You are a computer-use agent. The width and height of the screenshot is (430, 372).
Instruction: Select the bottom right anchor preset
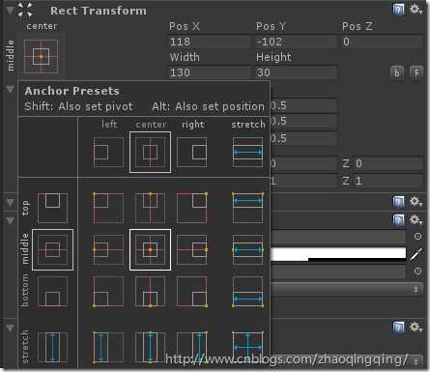point(192,292)
